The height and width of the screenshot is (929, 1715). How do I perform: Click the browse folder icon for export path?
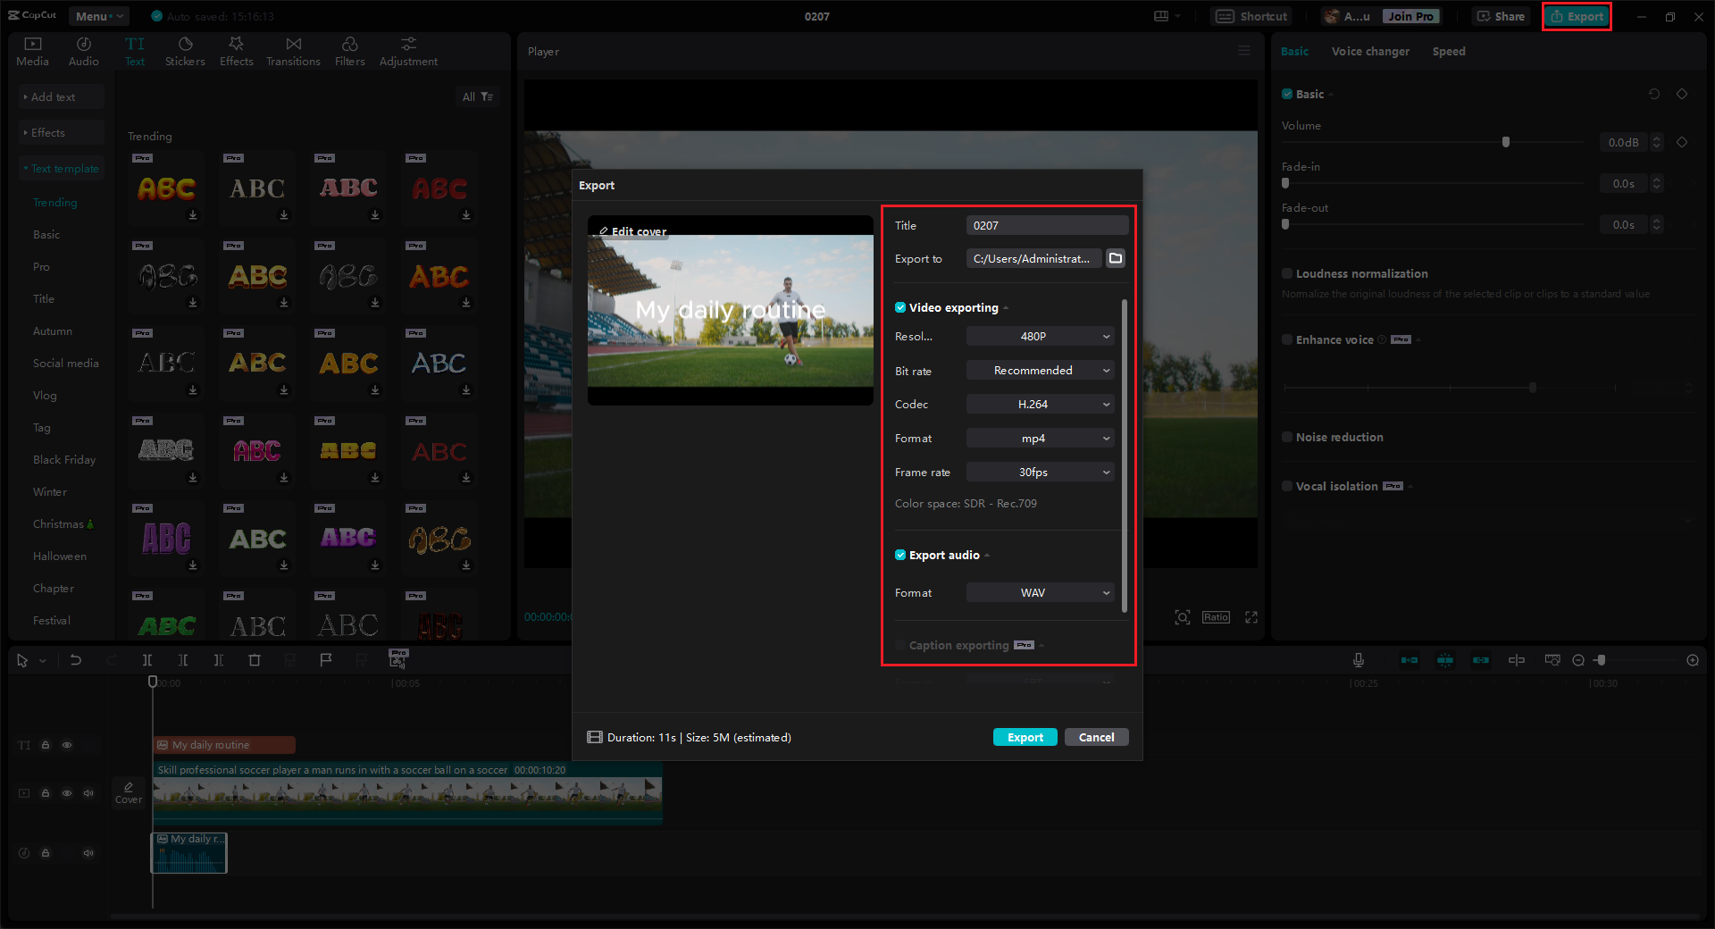1116,258
